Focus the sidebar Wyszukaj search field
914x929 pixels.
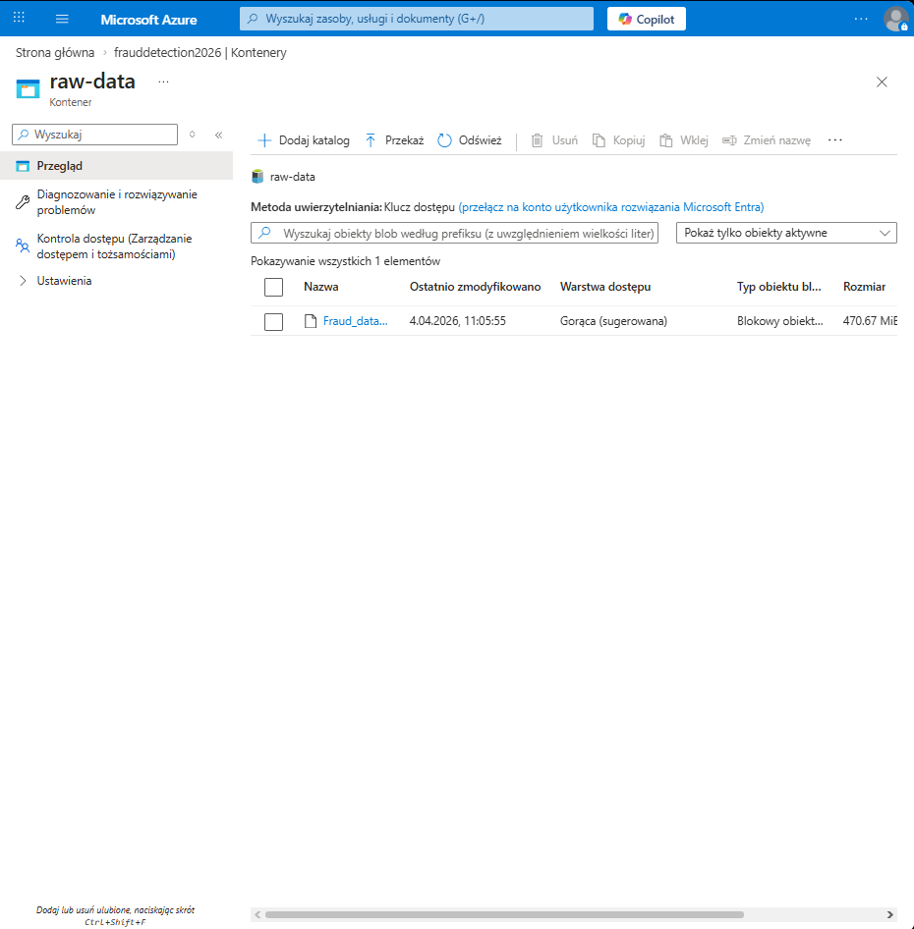tap(95, 135)
